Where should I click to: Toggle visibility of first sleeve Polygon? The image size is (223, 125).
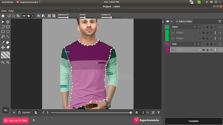tap(172, 33)
